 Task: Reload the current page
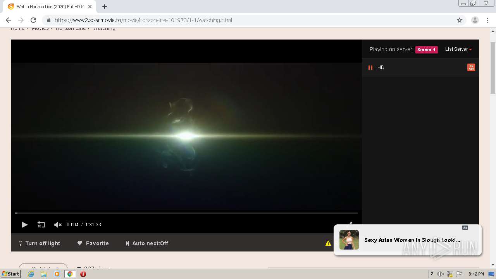(33, 20)
